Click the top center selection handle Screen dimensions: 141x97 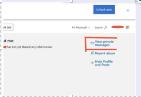tap(71, 1)
